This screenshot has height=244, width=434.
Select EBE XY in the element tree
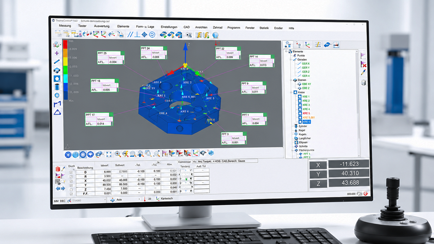click(x=306, y=84)
